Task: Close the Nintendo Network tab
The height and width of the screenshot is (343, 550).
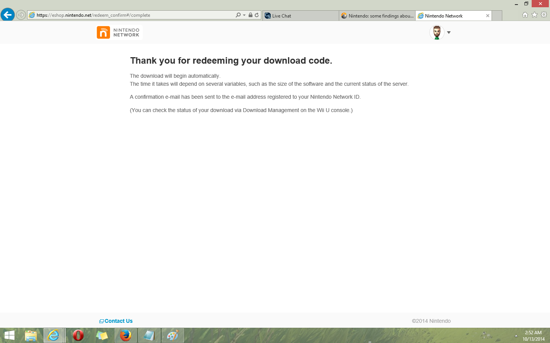Action: pos(487,16)
